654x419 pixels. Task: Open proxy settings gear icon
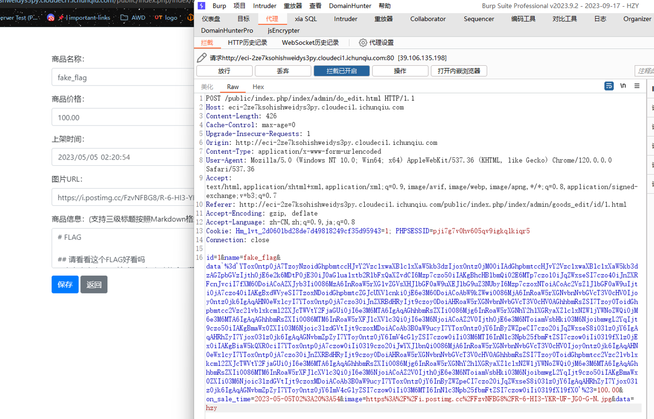(363, 43)
